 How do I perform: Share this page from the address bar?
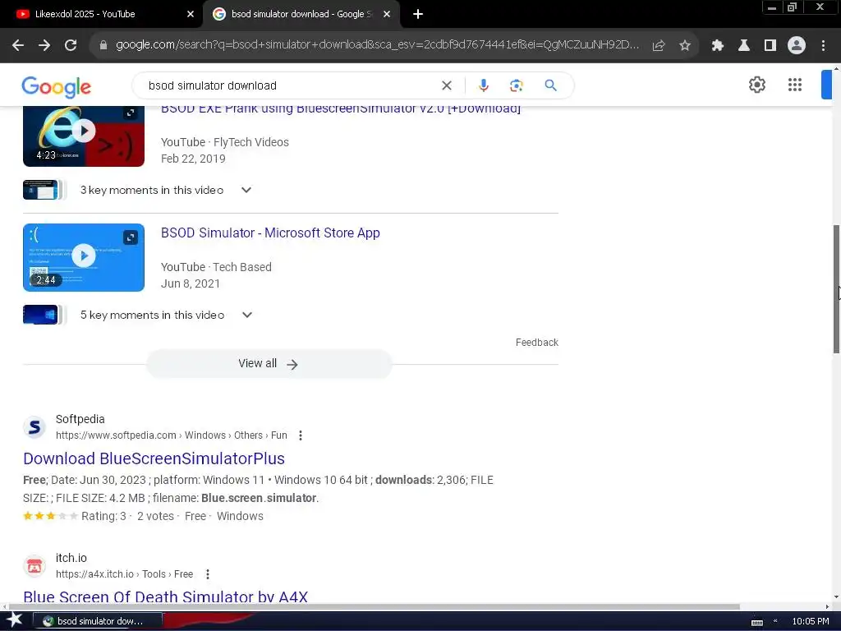(x=659, y=46)
